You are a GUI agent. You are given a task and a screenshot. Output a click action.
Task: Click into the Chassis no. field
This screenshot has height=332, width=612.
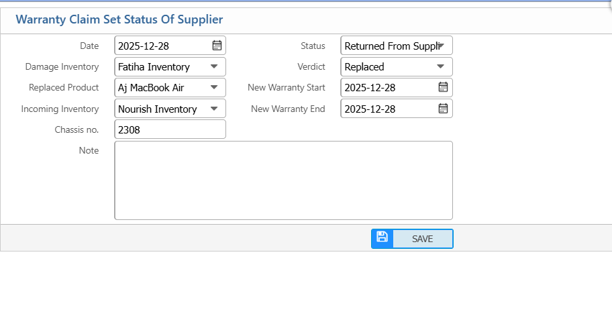click(170, 129)
